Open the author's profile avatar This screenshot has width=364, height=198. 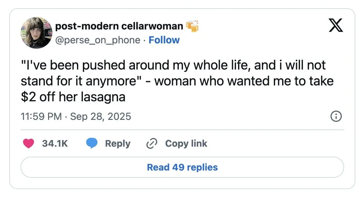click(36, 33)
